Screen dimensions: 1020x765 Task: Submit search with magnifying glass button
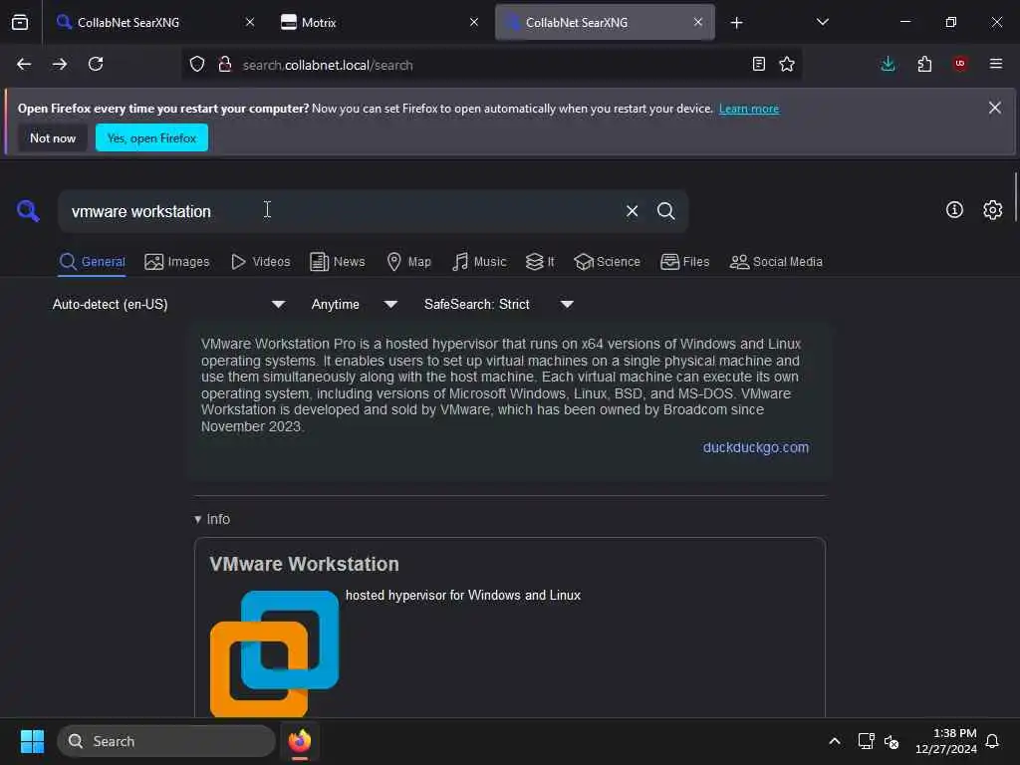tap(665, 211)
